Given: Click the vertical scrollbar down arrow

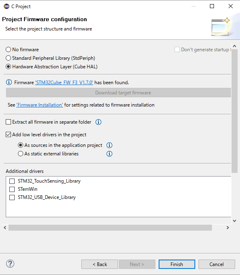Looking at the screenshot, I should coord(234,221).
